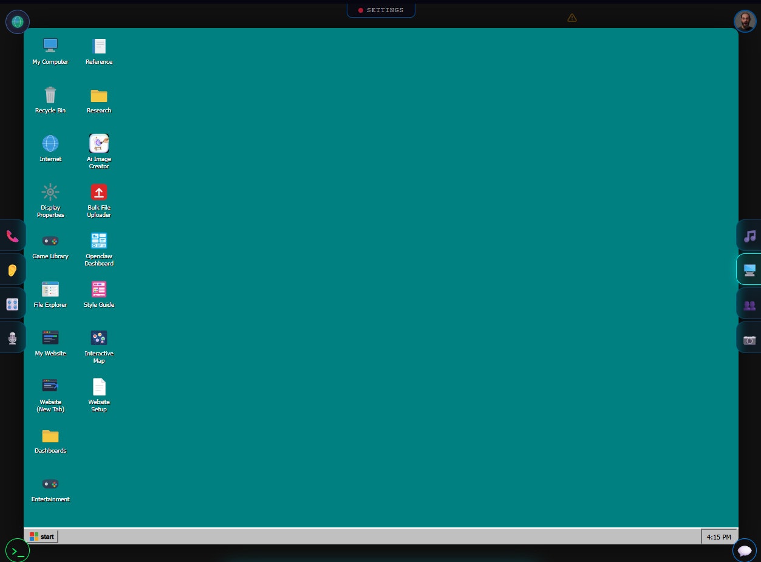Viewport: 761px width, 562px height.
Task: Open the Bulk File Uploader
Action: coord(99,192)
